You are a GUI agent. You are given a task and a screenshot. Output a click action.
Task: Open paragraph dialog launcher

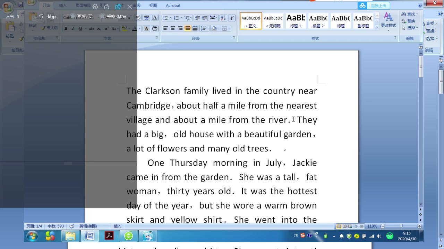point(234,38)
